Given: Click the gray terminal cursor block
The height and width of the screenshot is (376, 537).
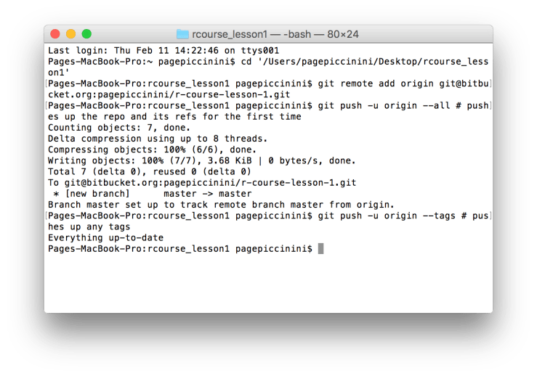Looking at the screenshot, I should (x=321, y=249).
